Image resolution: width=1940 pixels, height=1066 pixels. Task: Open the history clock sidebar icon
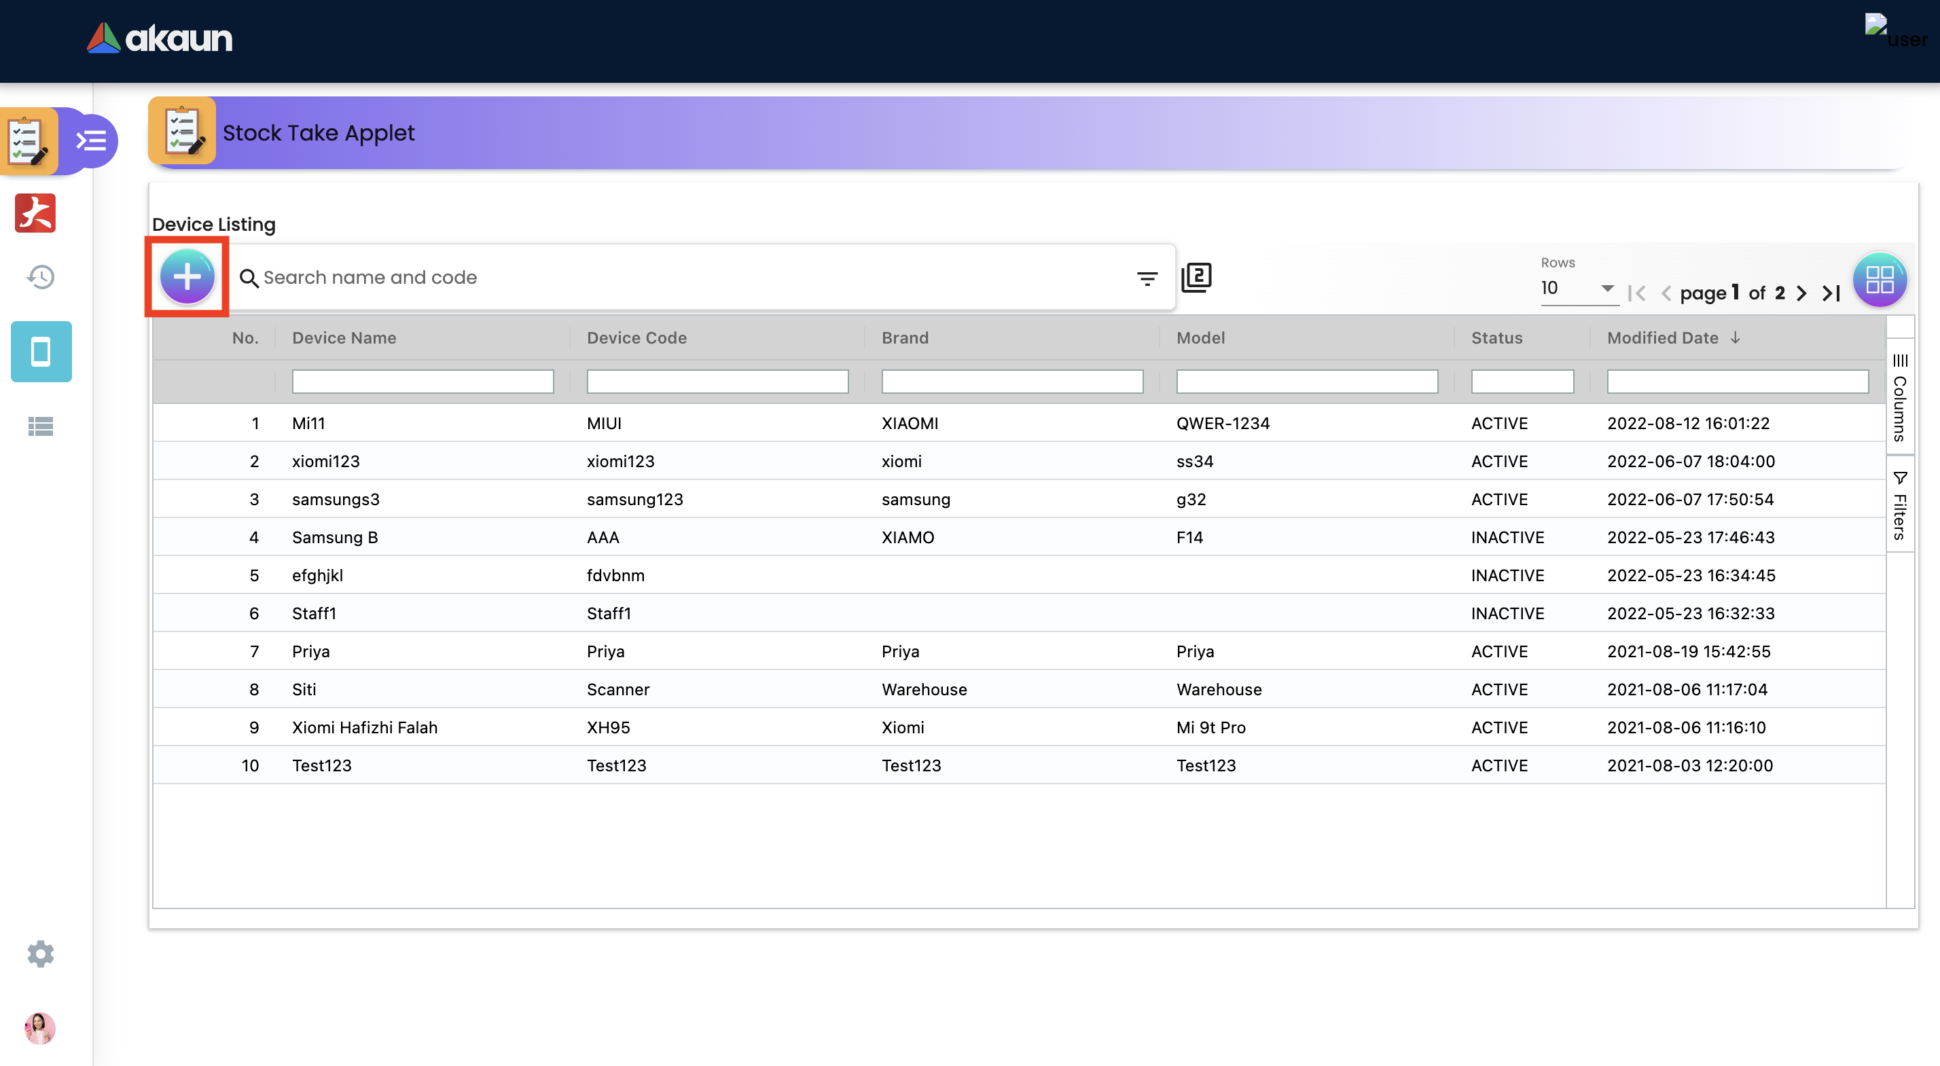[41, 277]
